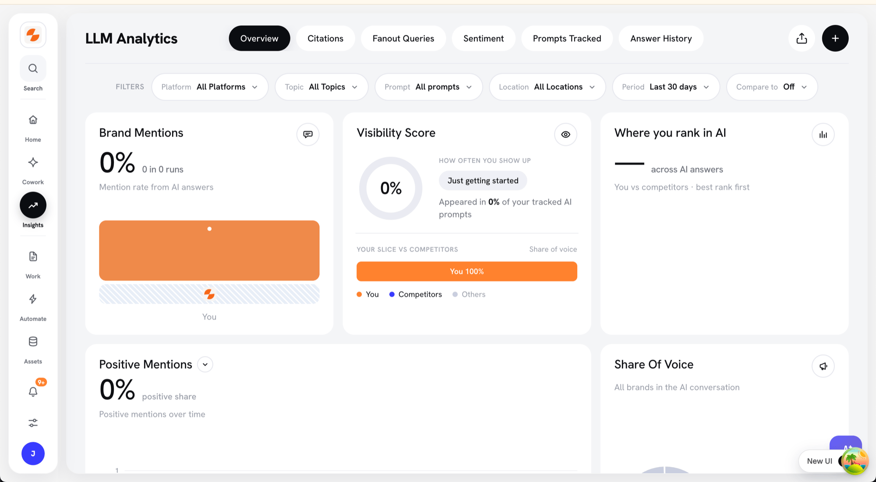Open the Fanout Queries tab
The width and height of the screenshot is (876, 482).
coord(403,39)
